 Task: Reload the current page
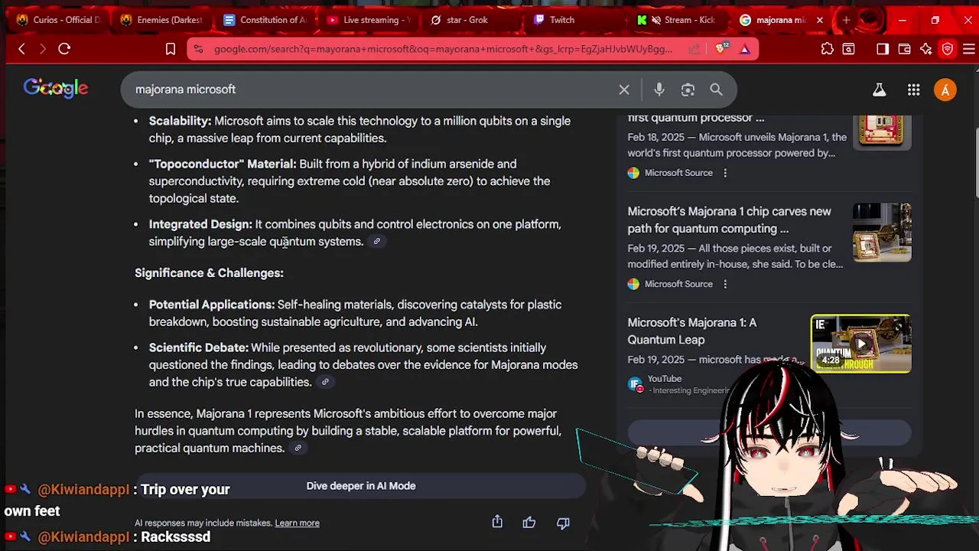64,49
